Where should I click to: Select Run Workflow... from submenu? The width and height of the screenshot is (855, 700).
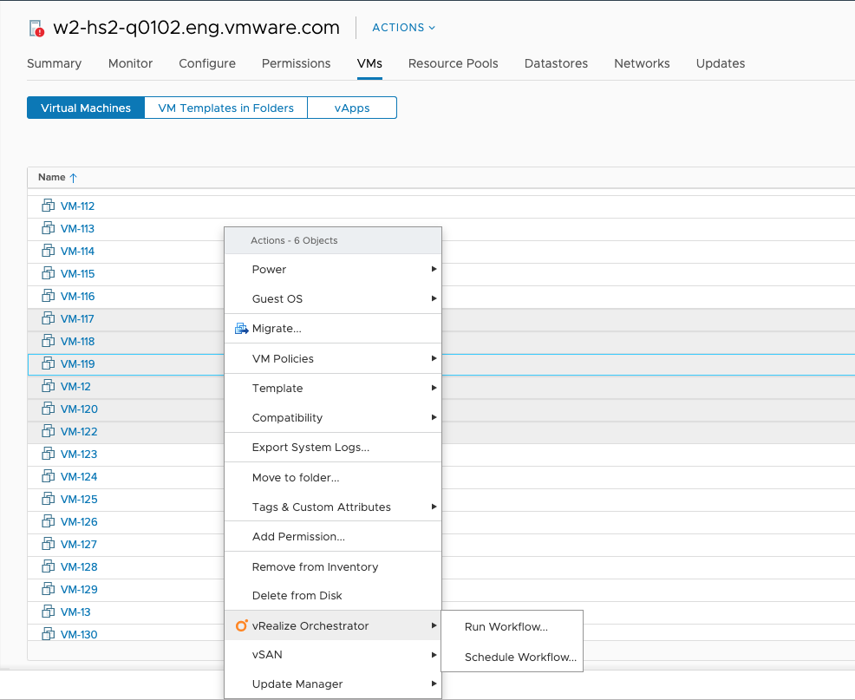pyautogui.click(x=506, y=627)
